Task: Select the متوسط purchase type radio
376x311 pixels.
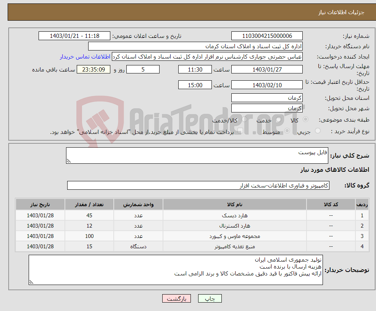Action: (x=287, y=131)
